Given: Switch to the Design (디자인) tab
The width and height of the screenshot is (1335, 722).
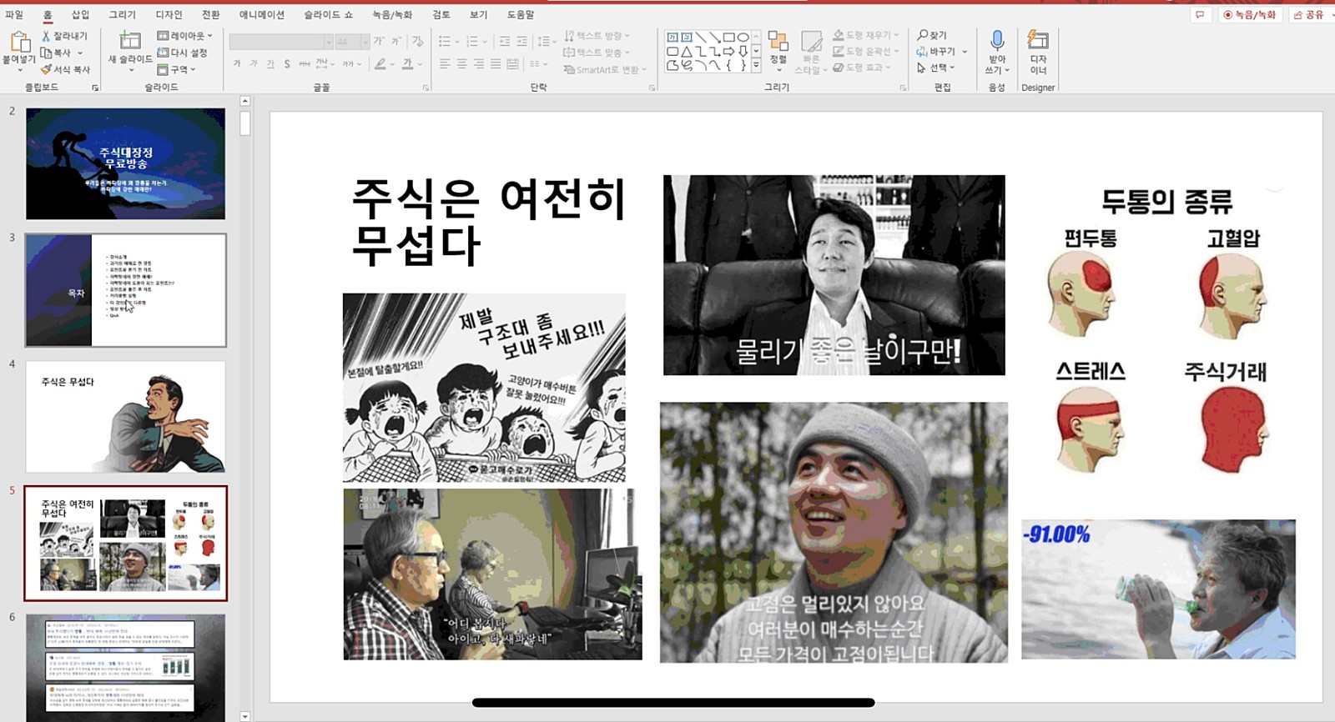Looking at the screenshot, I should pos(169,14).
